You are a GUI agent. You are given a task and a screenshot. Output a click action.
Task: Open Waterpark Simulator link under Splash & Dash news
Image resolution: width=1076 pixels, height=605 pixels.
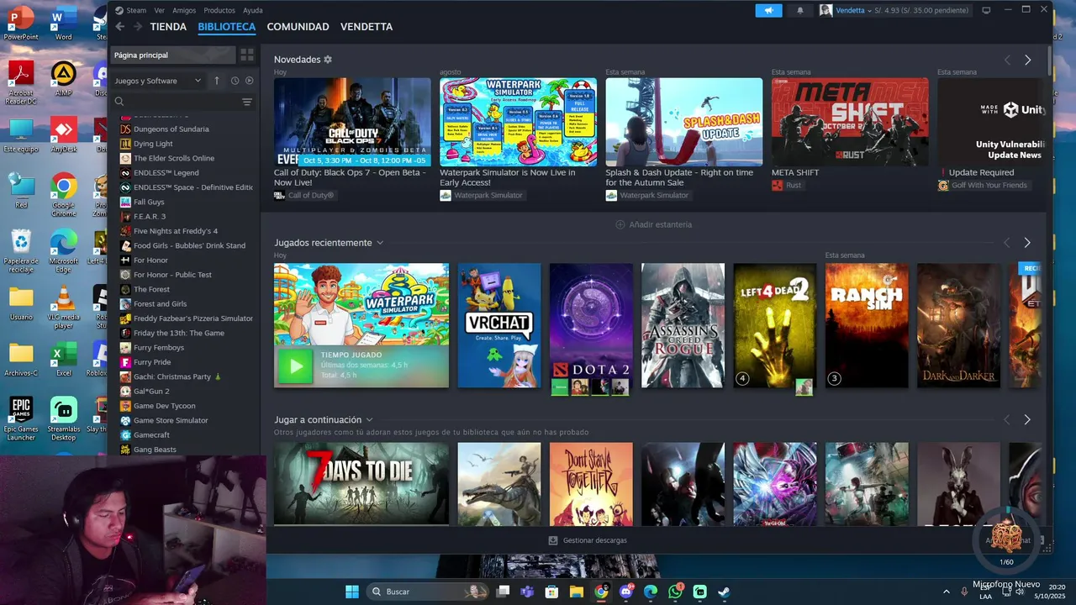[648, 195]
